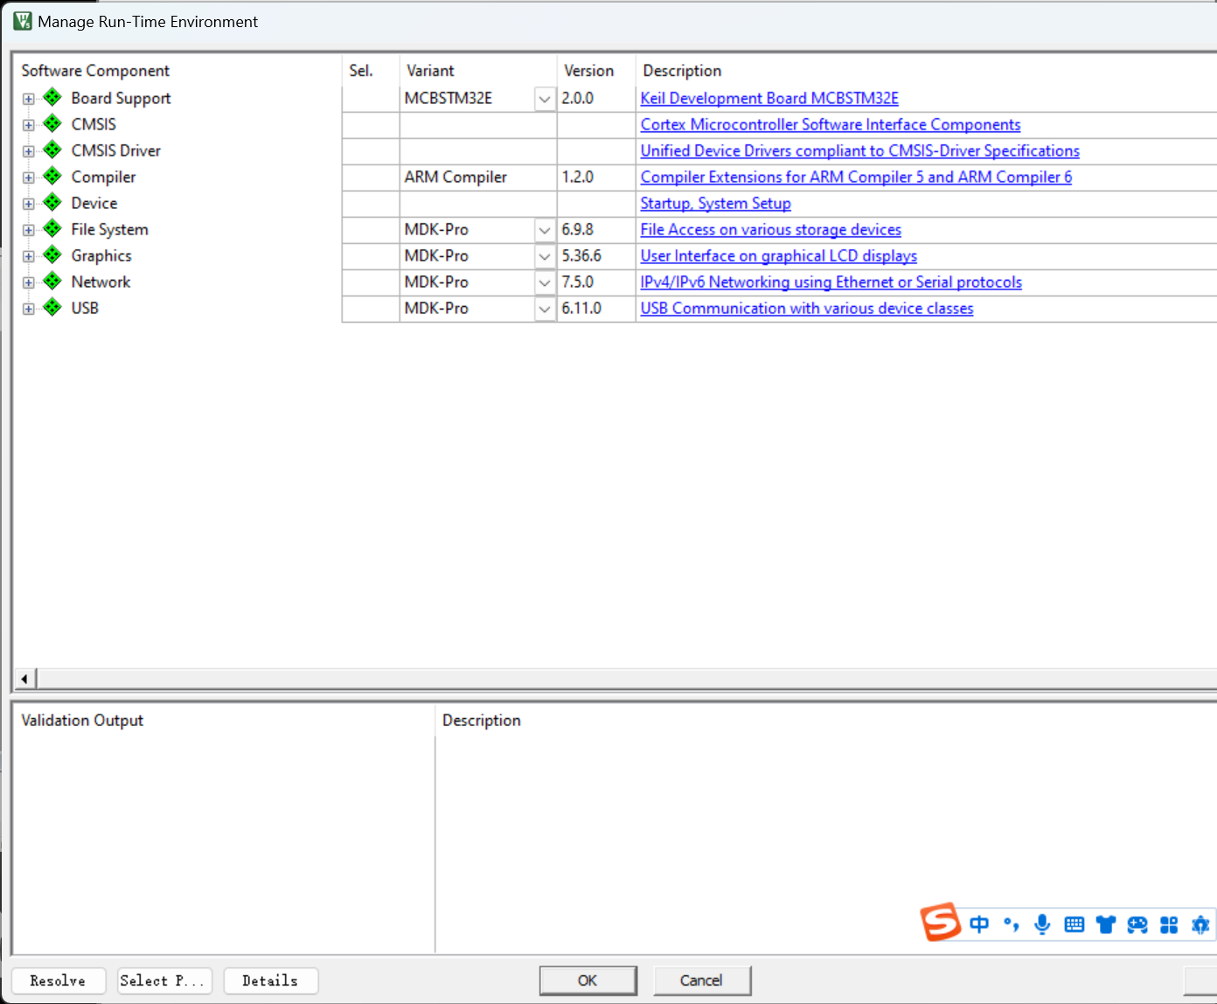The height and width of the screenshot is (1004, 1217).
Task: Click the Sogou S logo icon
Action: click(941, 923)
